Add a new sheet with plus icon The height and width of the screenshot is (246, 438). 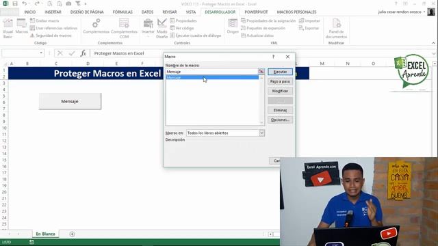[72, 234]
